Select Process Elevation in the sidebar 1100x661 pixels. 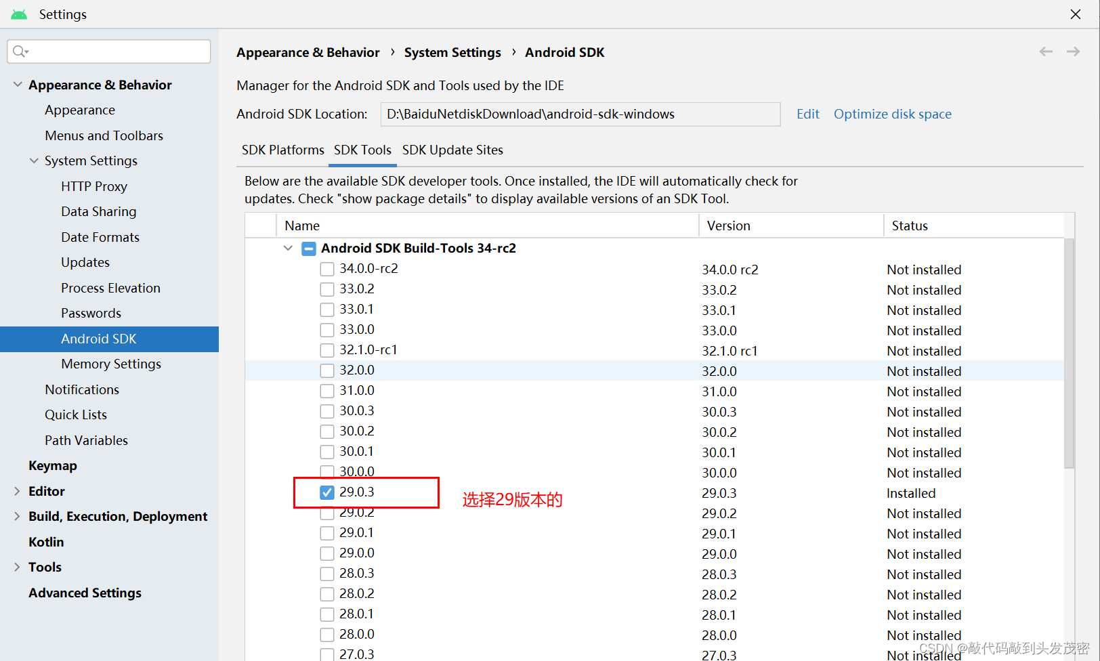(111, 288)
